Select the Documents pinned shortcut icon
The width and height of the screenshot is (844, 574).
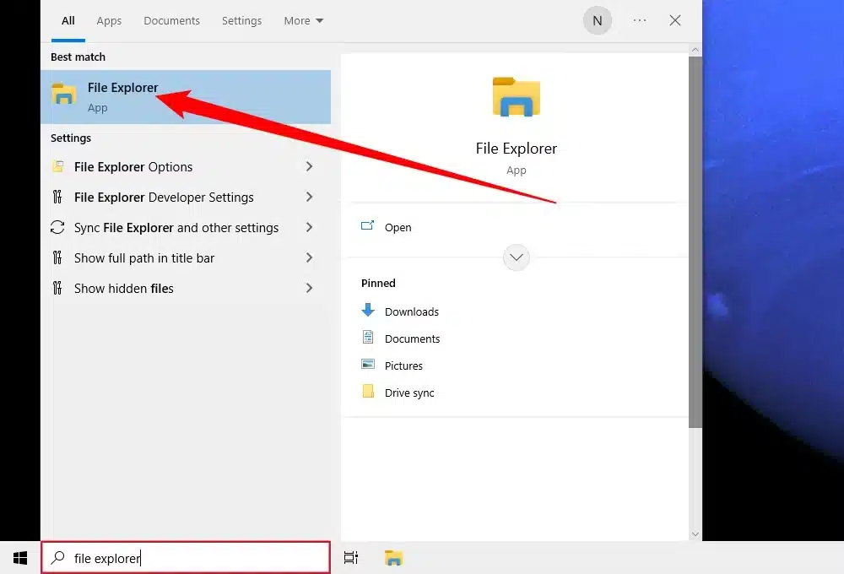(369, 338)
